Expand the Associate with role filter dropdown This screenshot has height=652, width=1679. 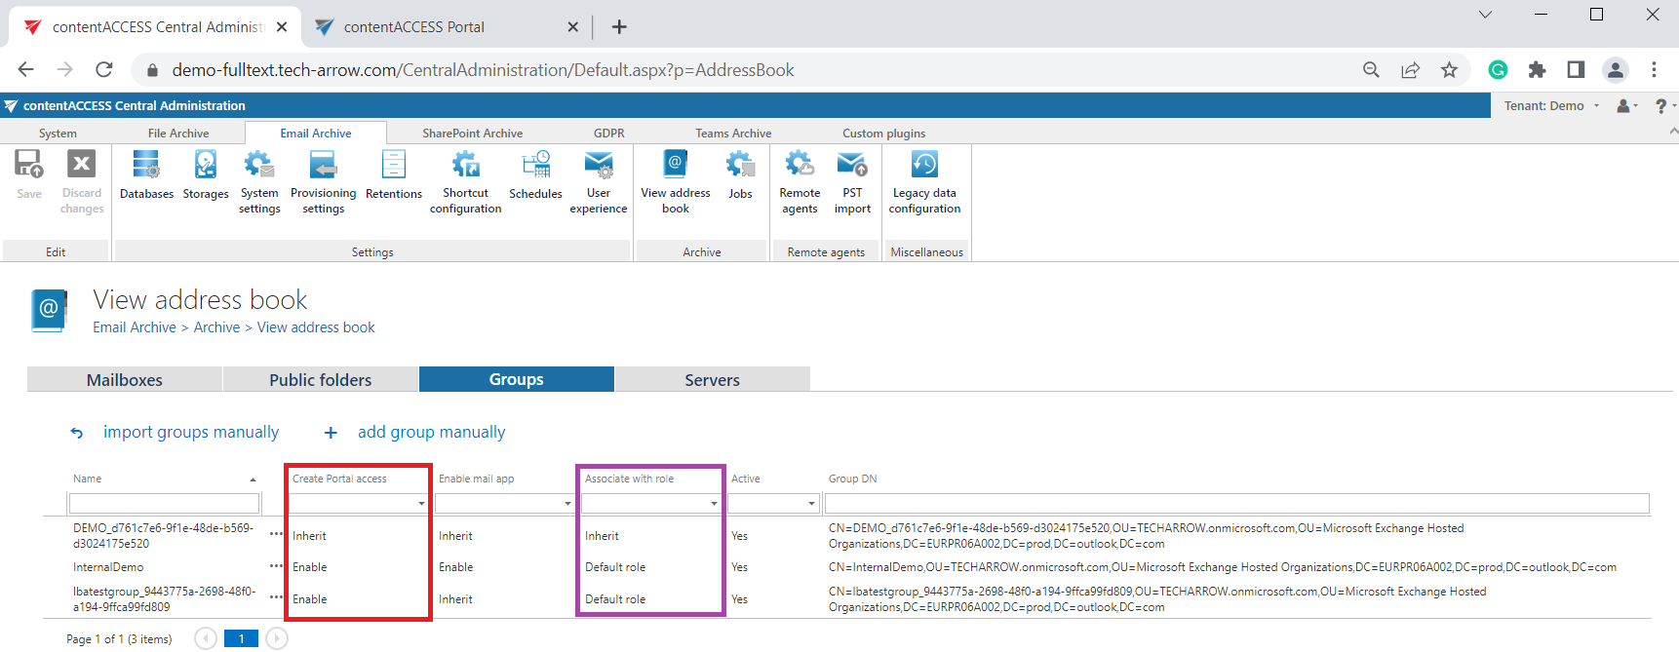(x=714, y=504)
